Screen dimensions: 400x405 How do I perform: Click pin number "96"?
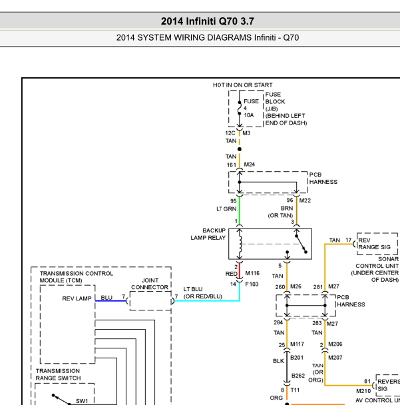[x=290, y=201]
